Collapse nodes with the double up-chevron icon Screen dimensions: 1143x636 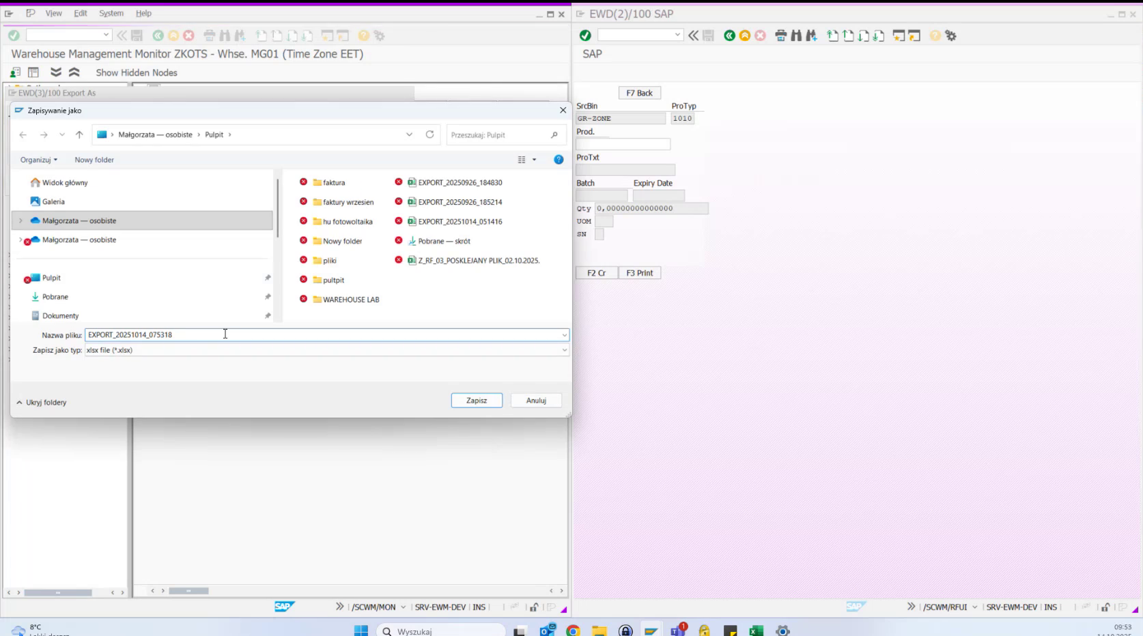coord(74,72)
